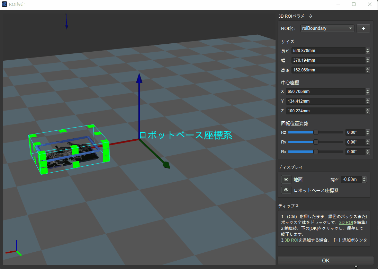Adjust ground height -0.50m stepper
Image resolution: width=378 pixels, height=269 pixels.
click(364, 180)
